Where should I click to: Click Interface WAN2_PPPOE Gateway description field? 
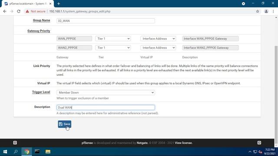coord(210,48)
